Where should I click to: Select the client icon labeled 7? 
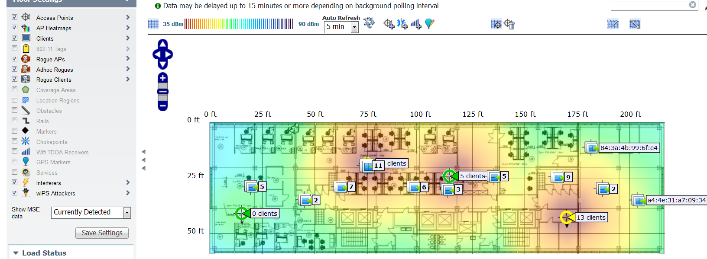[341, 187]
